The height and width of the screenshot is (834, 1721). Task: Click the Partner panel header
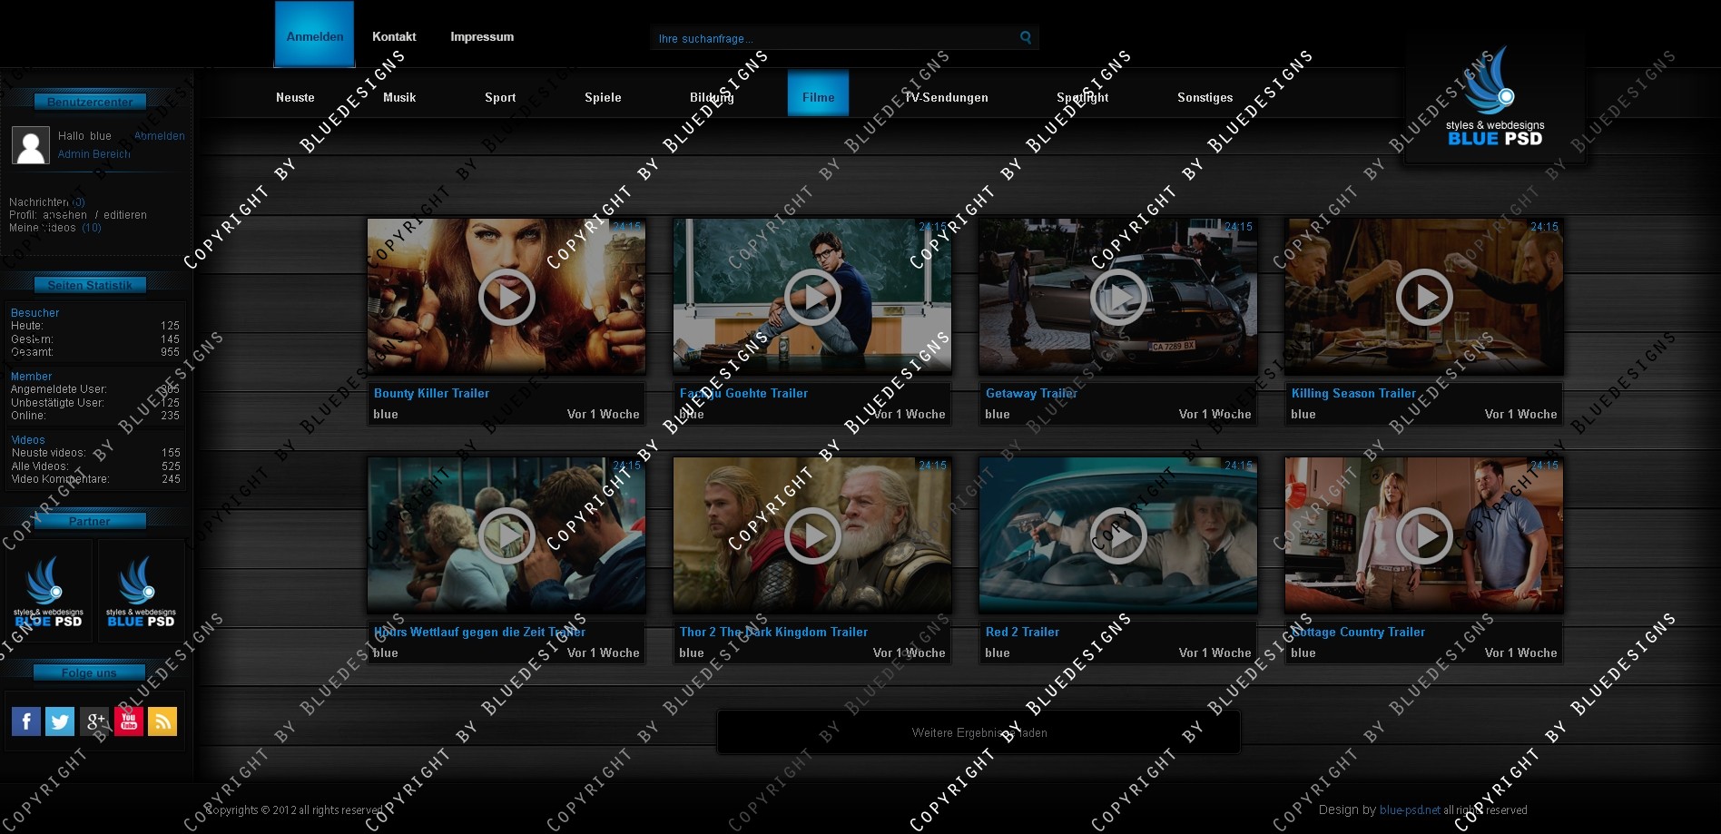coord(90,521)
